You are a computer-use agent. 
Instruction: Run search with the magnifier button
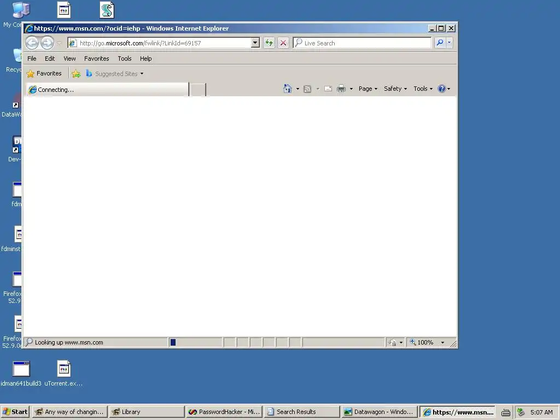[x=440, y=43]
